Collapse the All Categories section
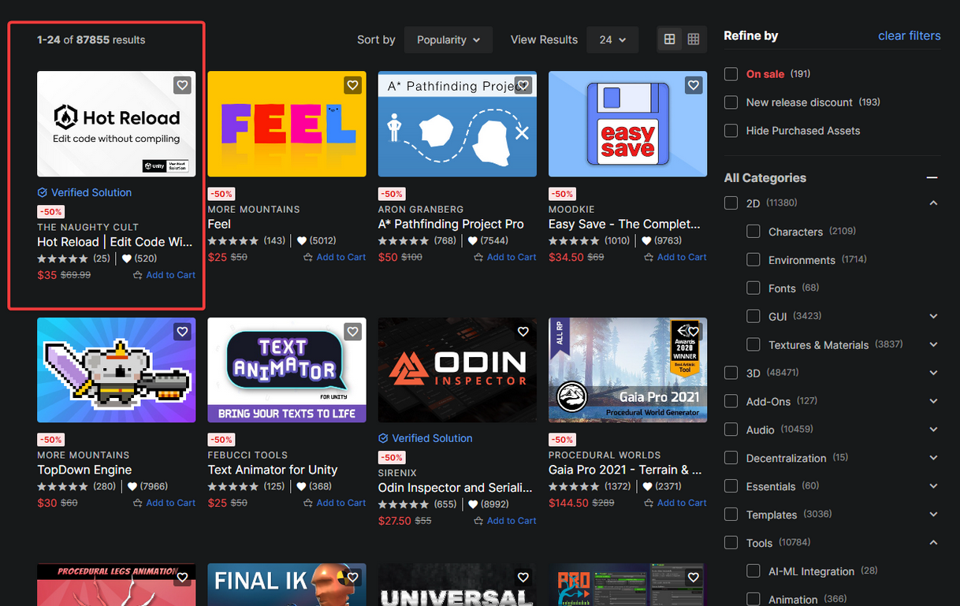Image resolution: width=960 pixels, height=606 pixels. pyautogui.click(x=932, y=178)
